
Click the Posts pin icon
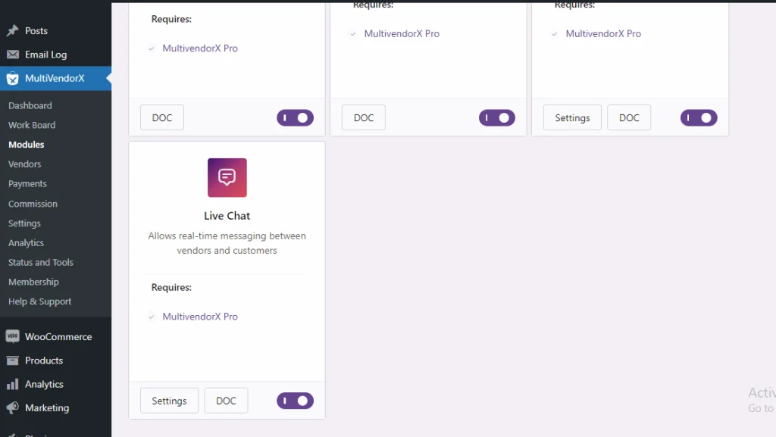[12, 31]
